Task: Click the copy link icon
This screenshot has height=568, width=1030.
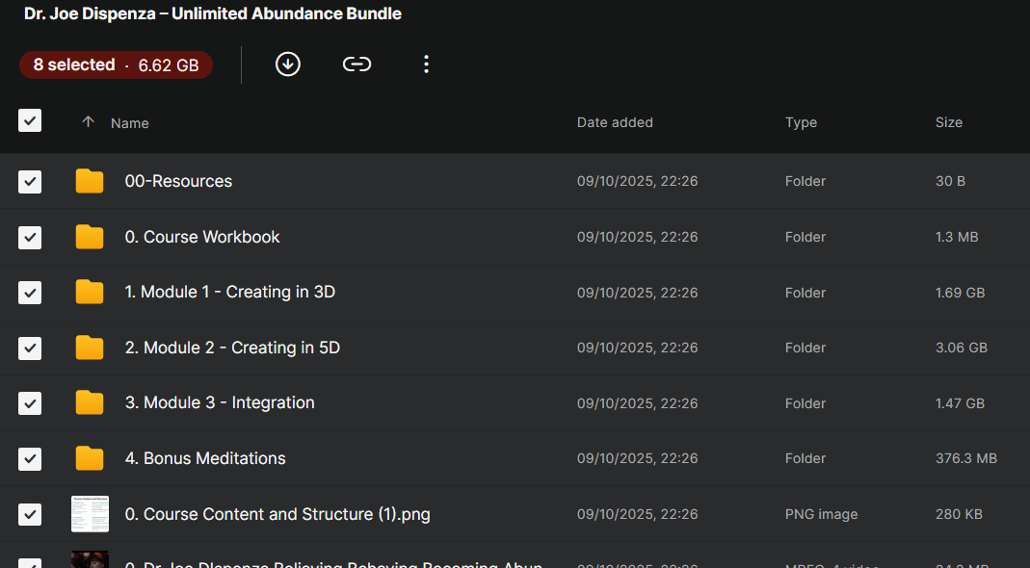Action: 357,65
